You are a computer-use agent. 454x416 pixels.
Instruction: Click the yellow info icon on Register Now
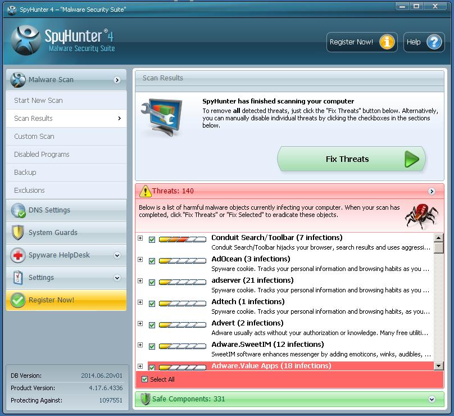(387, 42)
